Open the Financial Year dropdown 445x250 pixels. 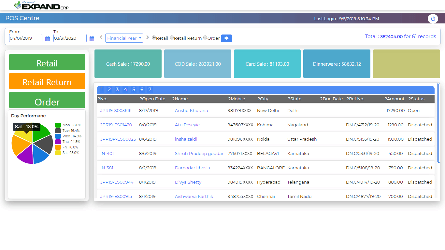tap(124, 38)
